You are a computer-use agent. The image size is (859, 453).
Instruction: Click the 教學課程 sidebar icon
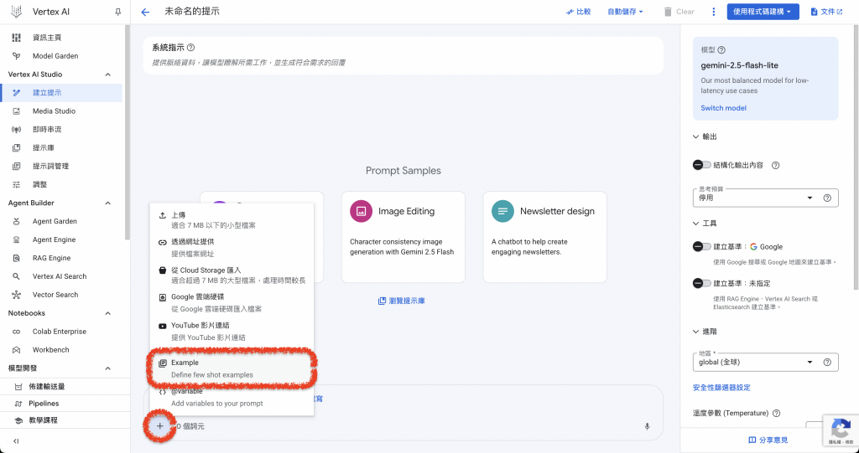point(18,420)
